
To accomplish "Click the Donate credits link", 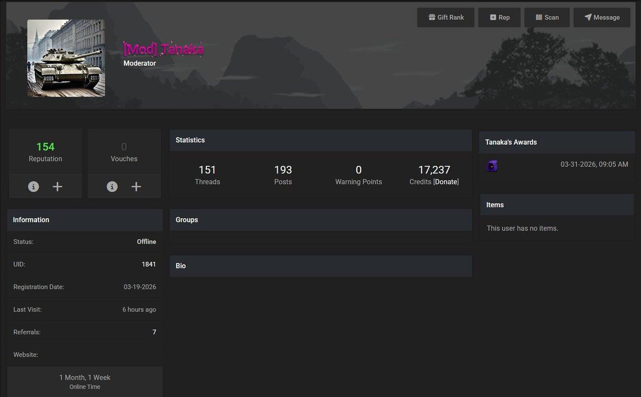I will [446, 182].
